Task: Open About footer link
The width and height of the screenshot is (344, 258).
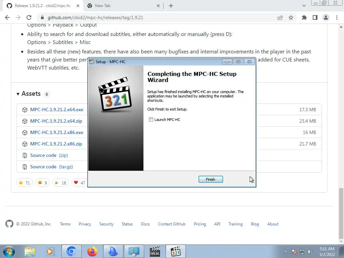Action: pos(273,224)
